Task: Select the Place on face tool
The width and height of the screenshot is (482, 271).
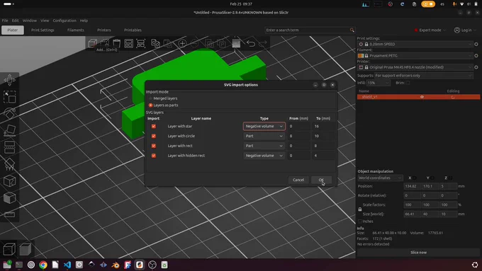Action: coord(9,130)
